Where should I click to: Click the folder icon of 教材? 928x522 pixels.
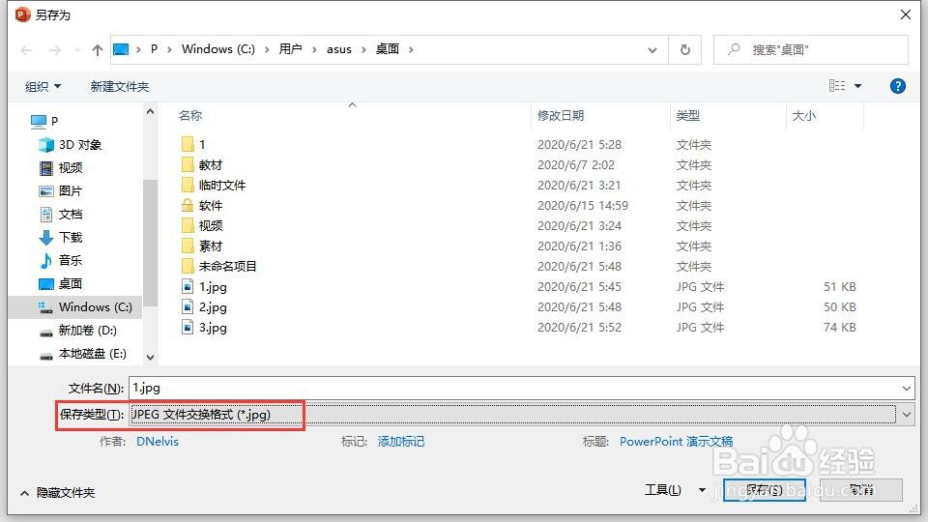(188, 164)
